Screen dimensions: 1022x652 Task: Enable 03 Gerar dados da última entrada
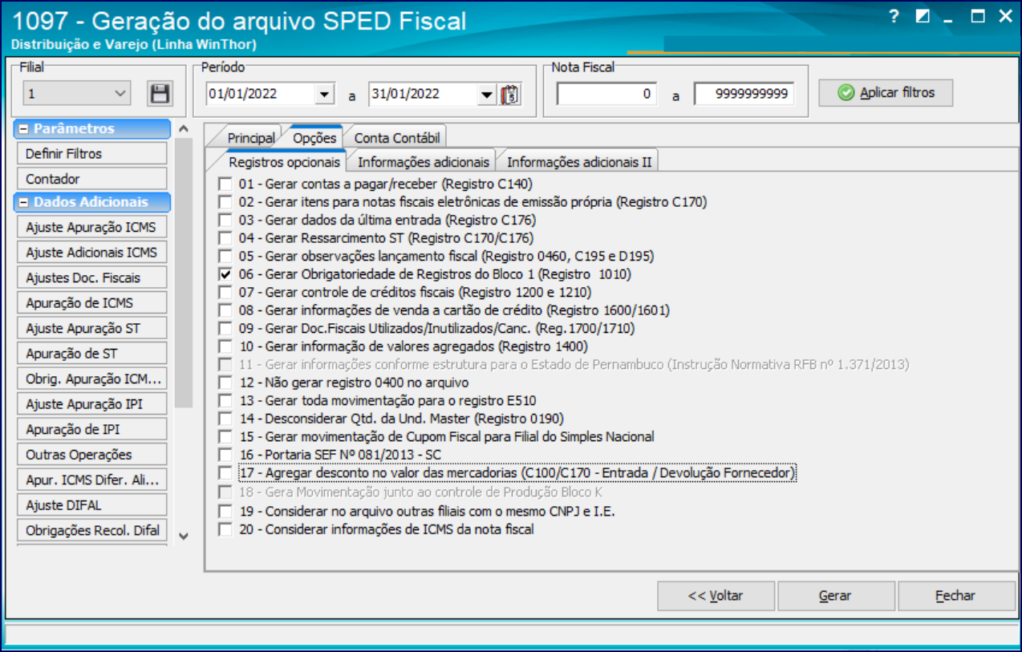225,220
